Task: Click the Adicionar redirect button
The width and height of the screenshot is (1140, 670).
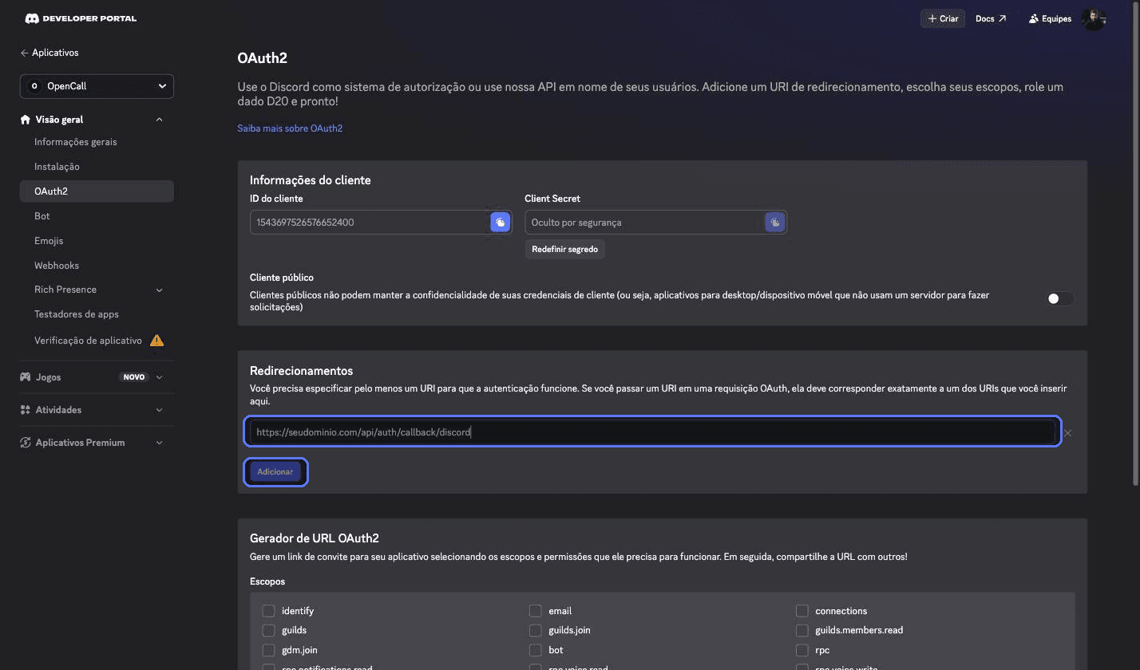Action: tap(275, 472)
